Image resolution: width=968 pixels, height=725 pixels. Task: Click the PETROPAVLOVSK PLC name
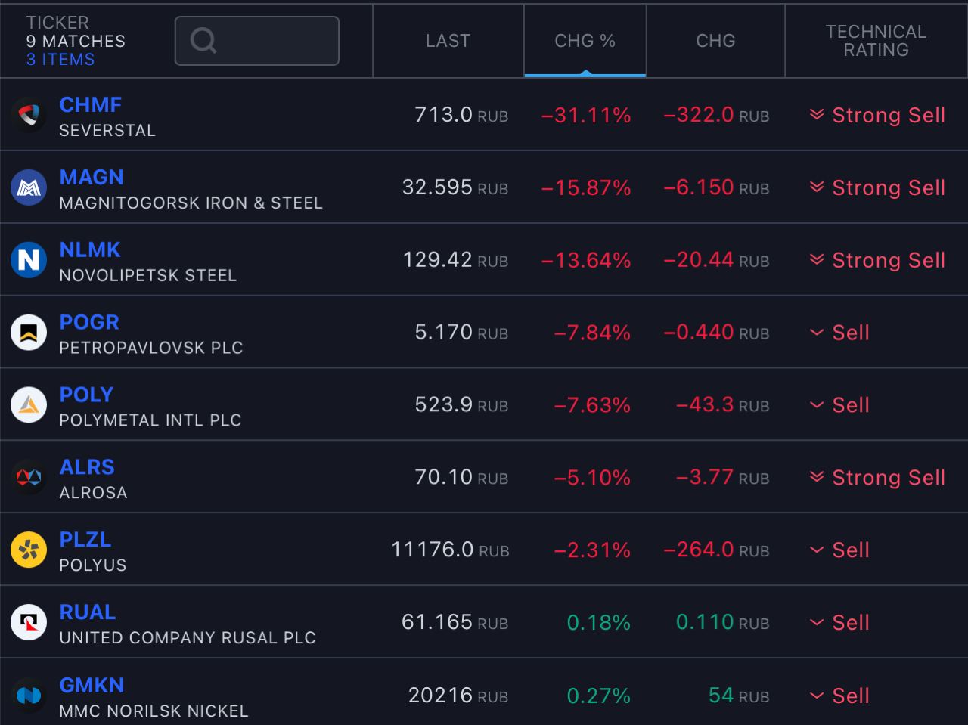click(x=151, y=349)
